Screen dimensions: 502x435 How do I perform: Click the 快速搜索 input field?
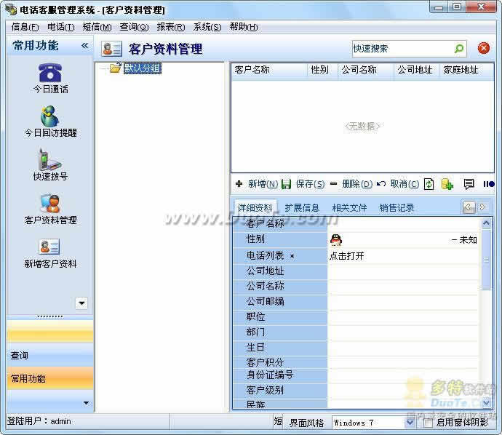coord(402,49)
